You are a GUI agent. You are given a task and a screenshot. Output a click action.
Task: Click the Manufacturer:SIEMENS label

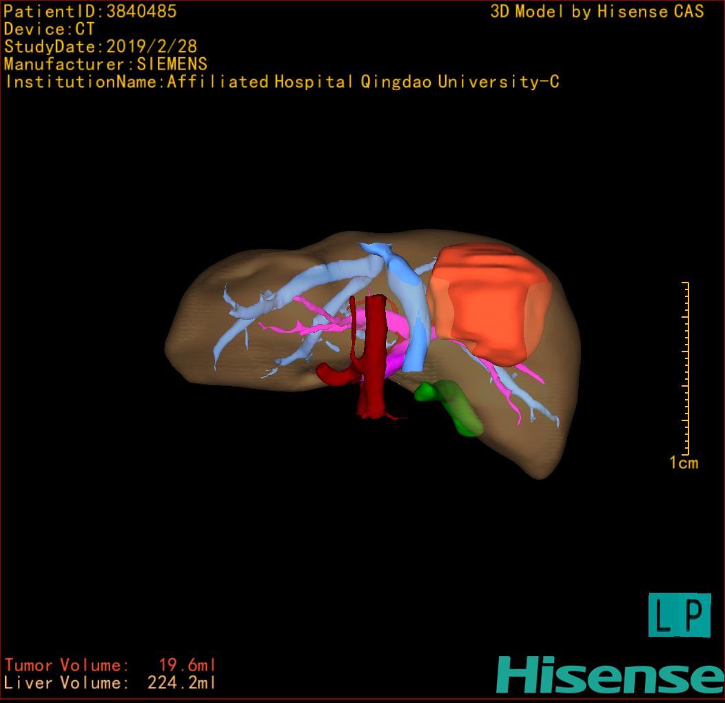(x=105, y=65)
